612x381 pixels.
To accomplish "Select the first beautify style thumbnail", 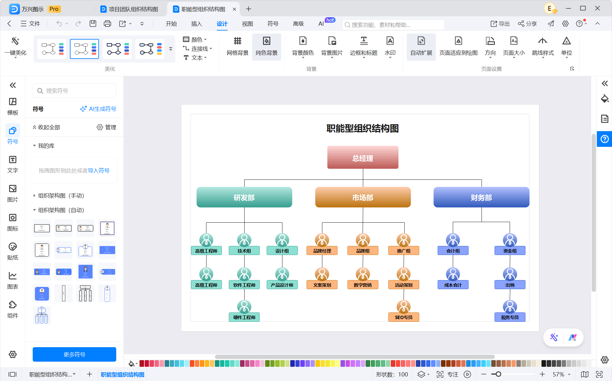I will tap(52, 49).
